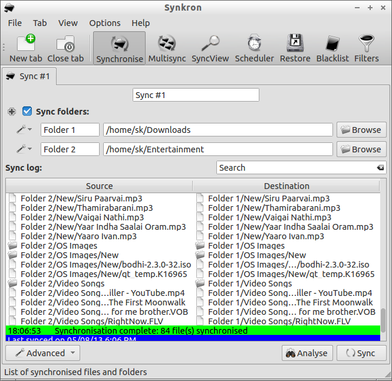Image resolution: width=392 pixels, height=381 pixels.
Task: Select Folder 2/New/Thamirabarani.mp3 source row
Action: pos(99,208)
